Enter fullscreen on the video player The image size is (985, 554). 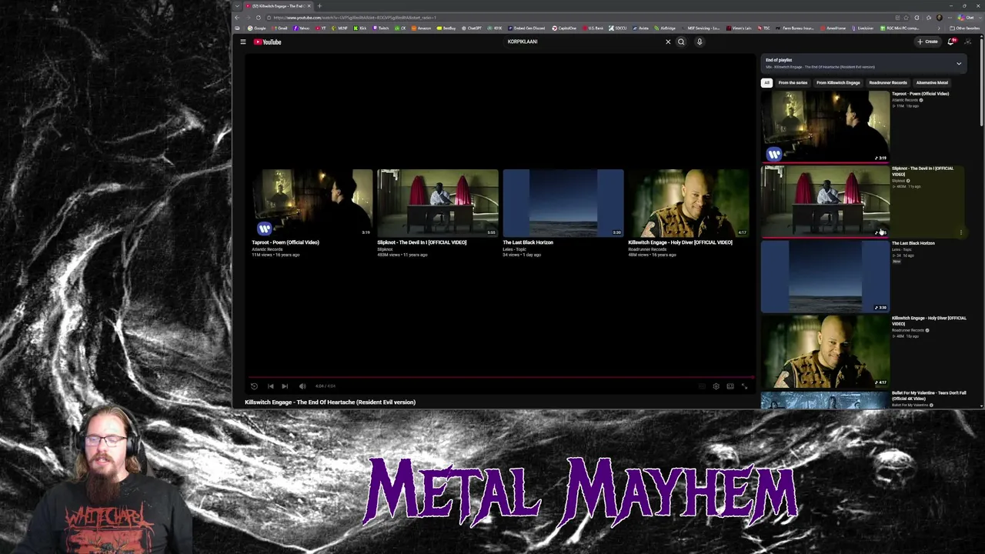coord(744,386)
